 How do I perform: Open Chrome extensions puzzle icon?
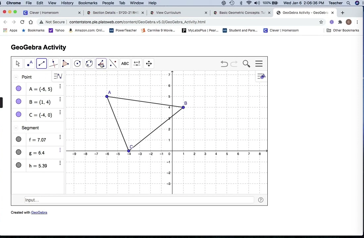click(340, 22)
